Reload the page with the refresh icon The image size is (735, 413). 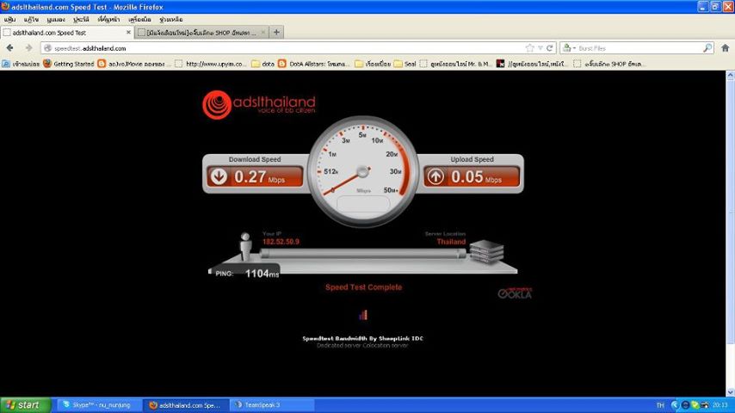click(x=549, y=48)
